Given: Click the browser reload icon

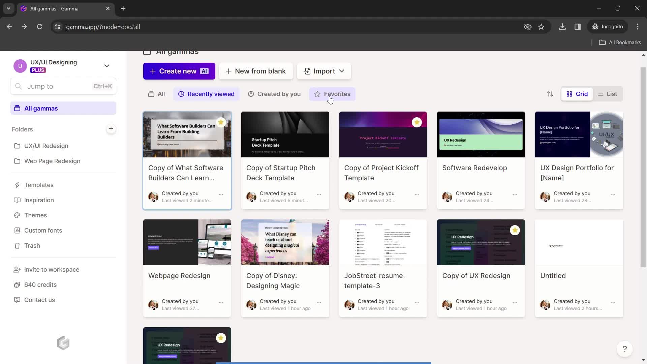Looking at the screenshot, I should coord(39,27).
